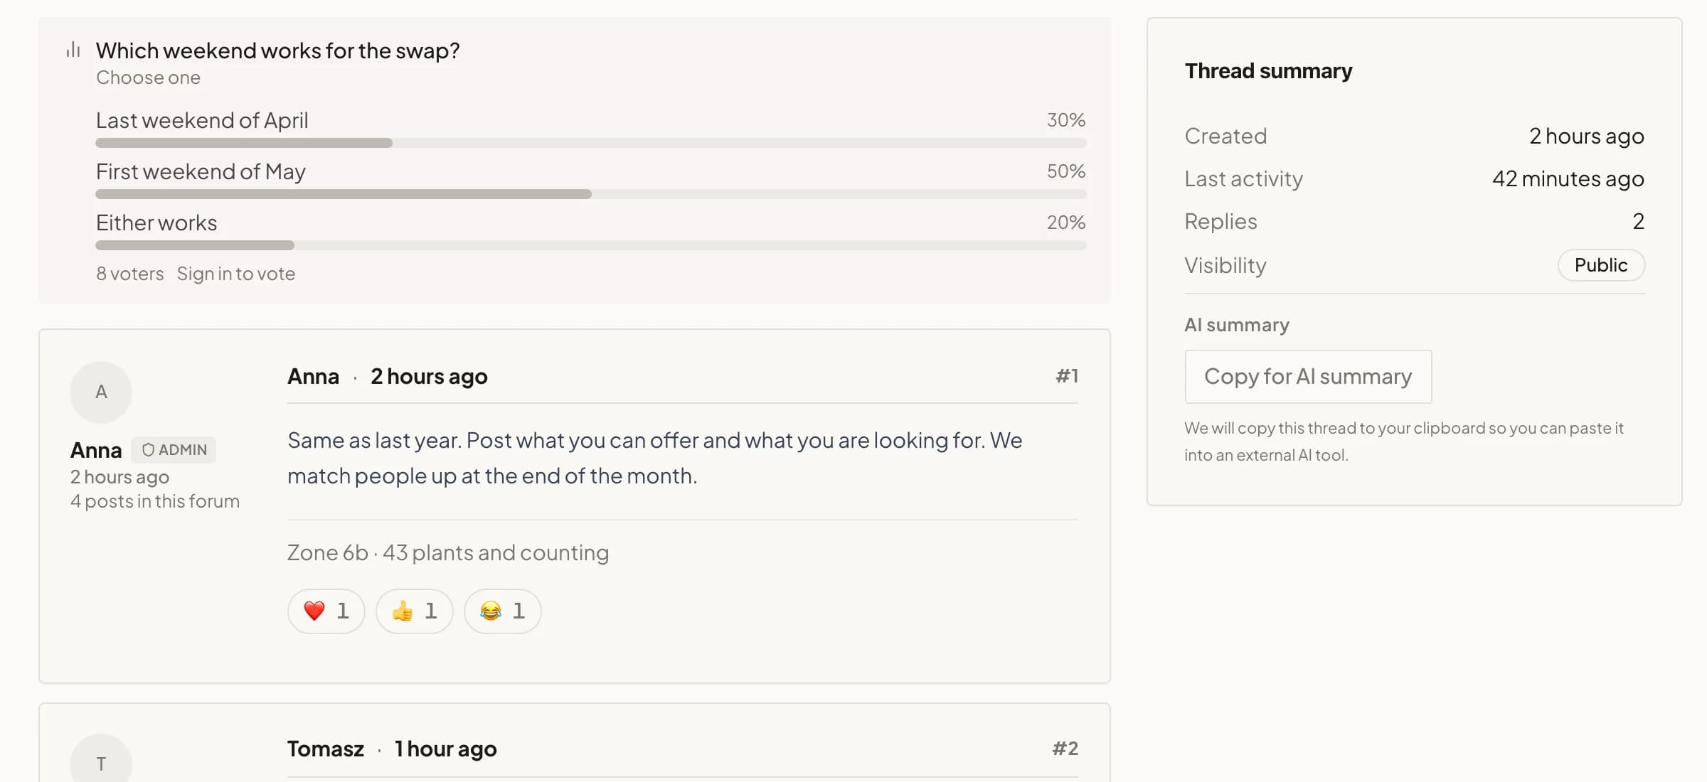The height and width of the screenshot is (782, 1707).
Task: Click the '2 hours ago' post header timestamp
Action: pyautogui.click(x=429, y=376)
